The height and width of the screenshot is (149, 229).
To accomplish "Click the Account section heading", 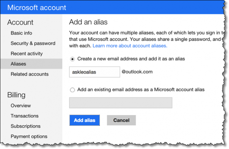I will (x=20, y=22).
